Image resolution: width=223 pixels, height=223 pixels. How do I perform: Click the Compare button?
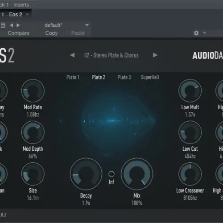click(18, 33)
